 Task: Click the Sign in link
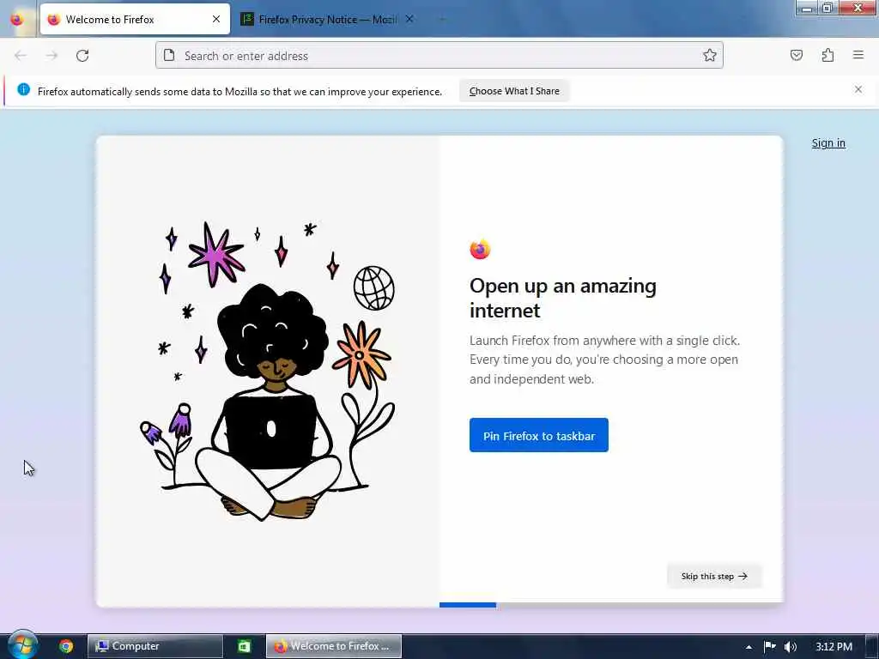click(x=828, y=143)
